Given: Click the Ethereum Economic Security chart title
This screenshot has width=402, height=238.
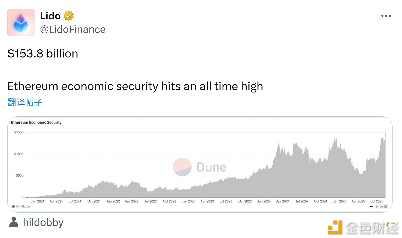Looking at the screenshot, I should pos(36,122).
